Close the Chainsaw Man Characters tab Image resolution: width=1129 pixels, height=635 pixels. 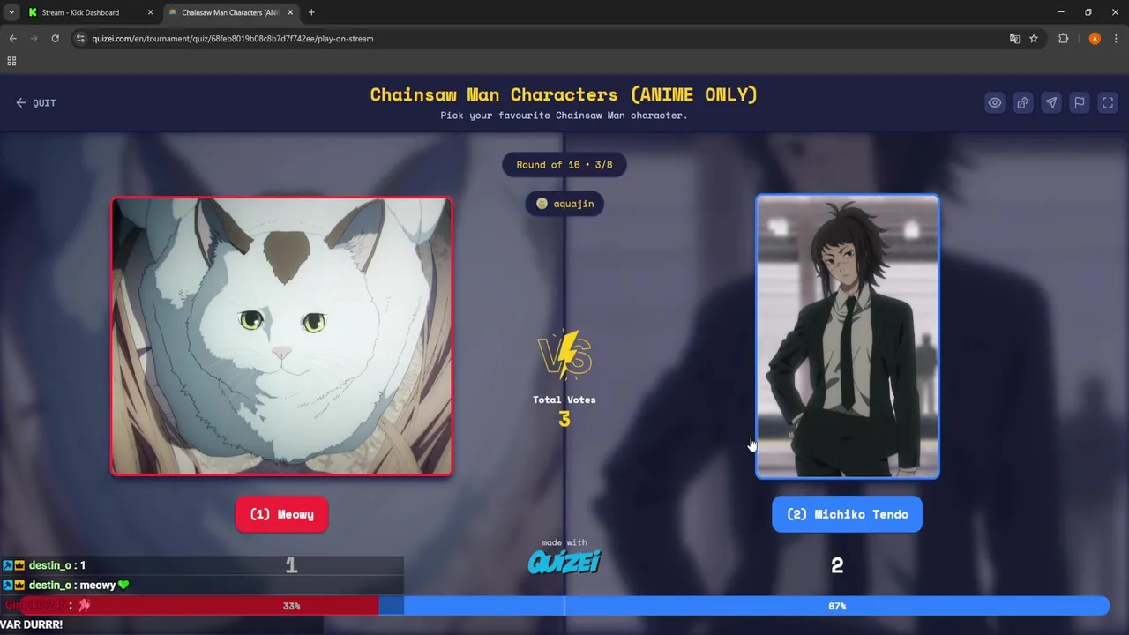click(290, 12)
